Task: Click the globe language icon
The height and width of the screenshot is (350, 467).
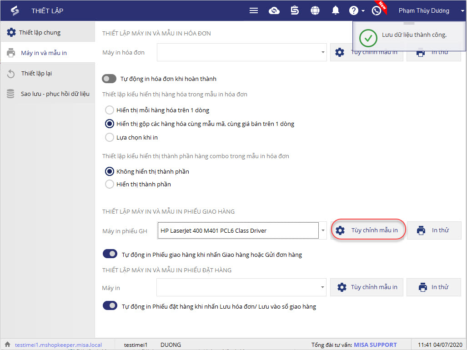Action: [x=315, y=11]
